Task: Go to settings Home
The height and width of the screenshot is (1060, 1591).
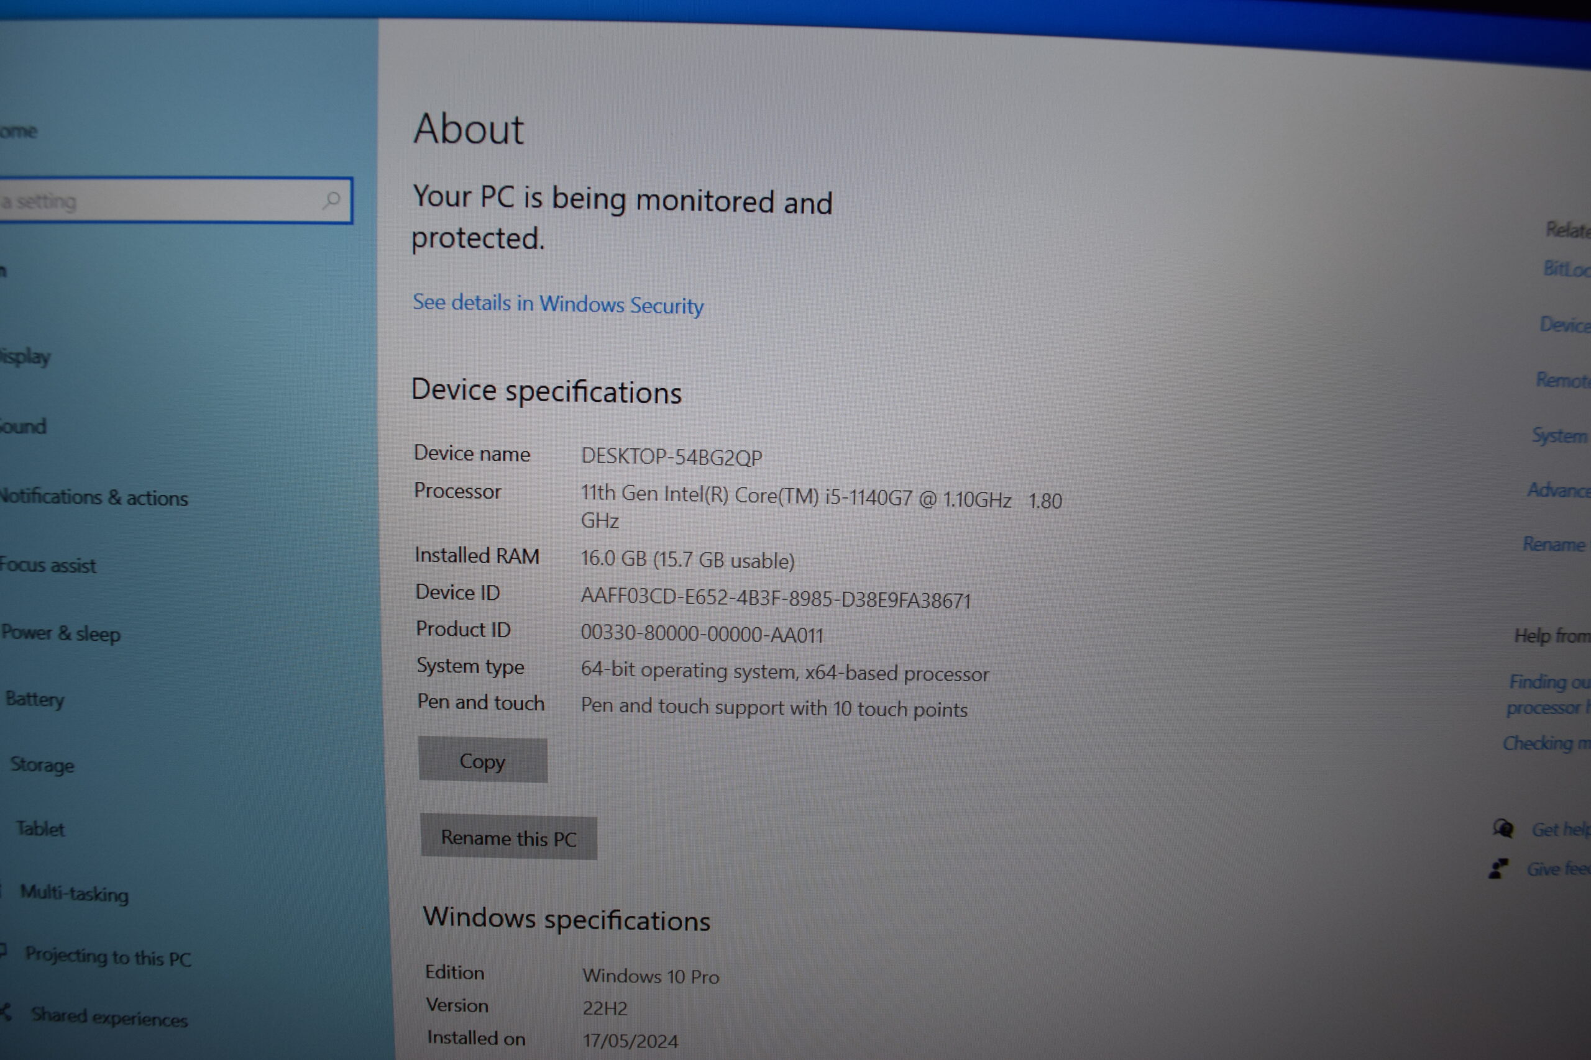Action: tap(19, 131)
